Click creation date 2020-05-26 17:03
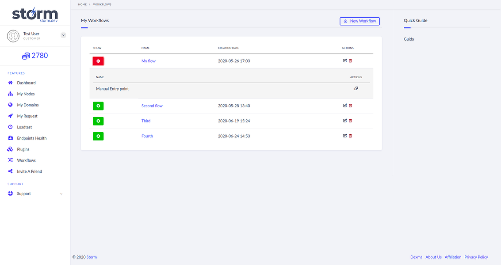This screenshot has height=265, width=501. coord(234,61)
